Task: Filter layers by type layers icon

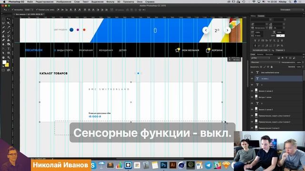Action: pos(286,58)
